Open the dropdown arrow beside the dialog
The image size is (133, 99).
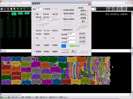click(x=95, y=9)
